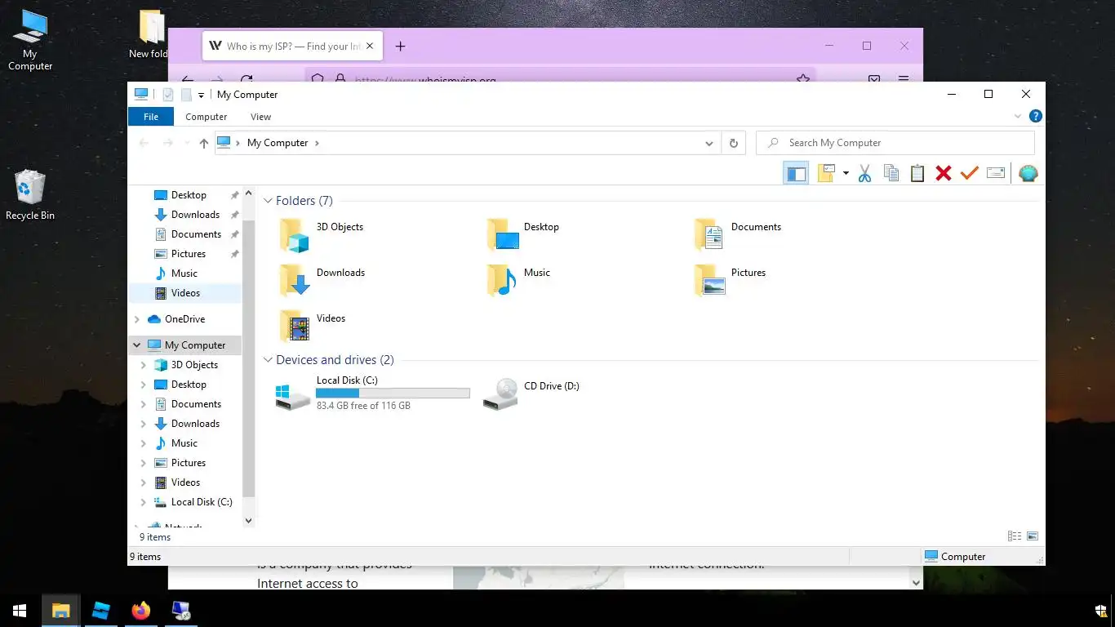Viewport: 1115px width, 627px height.
Task: Expand the ribbon with the chevron
Action: [1018, 117]
